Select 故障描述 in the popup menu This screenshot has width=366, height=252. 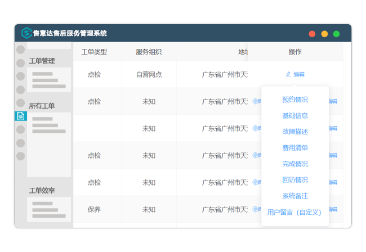pos(295,132)
